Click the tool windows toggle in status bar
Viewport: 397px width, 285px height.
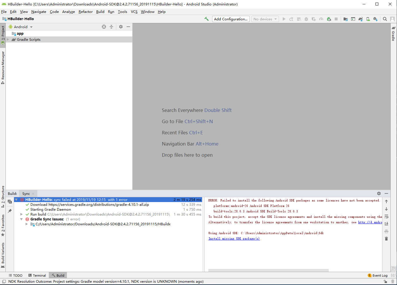tap(4, 282)
